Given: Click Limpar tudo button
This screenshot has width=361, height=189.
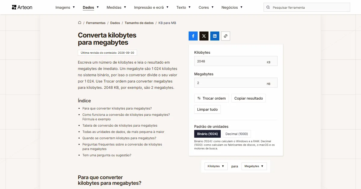Looking at the screenshot, I should coord(208,109).
